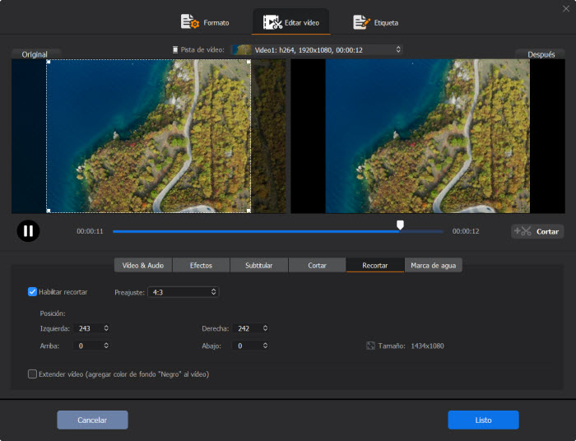Click bottom-left crop handle in Original preview
This screenshot has width=576, height=441.
coord(48,211)
